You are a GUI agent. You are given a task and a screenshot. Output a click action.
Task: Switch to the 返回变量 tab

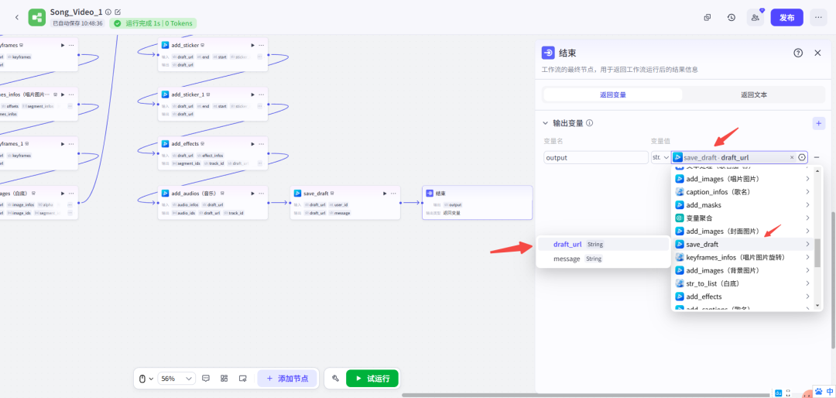612,95
